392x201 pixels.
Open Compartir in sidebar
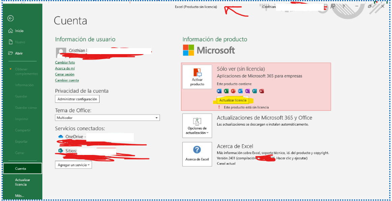point(23,130)
